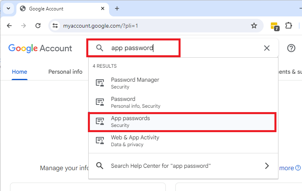
Task: Select the Password result under Personal info
Action: (123, 102)
